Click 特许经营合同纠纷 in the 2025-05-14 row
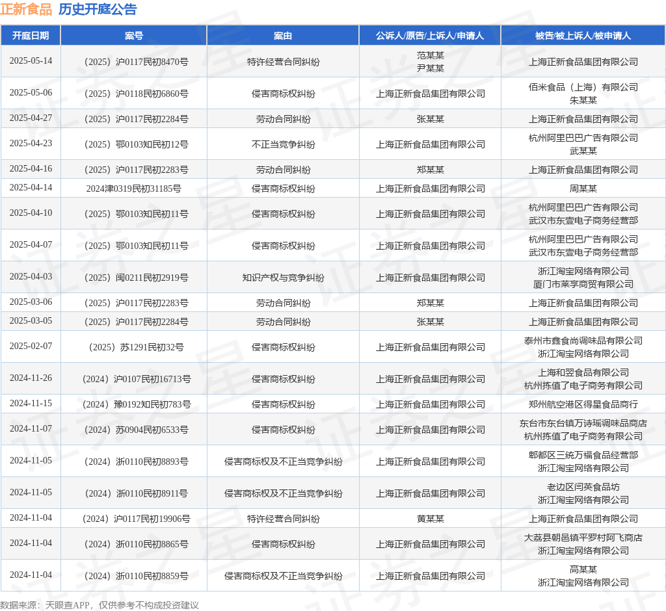 [x=284, y=62]
